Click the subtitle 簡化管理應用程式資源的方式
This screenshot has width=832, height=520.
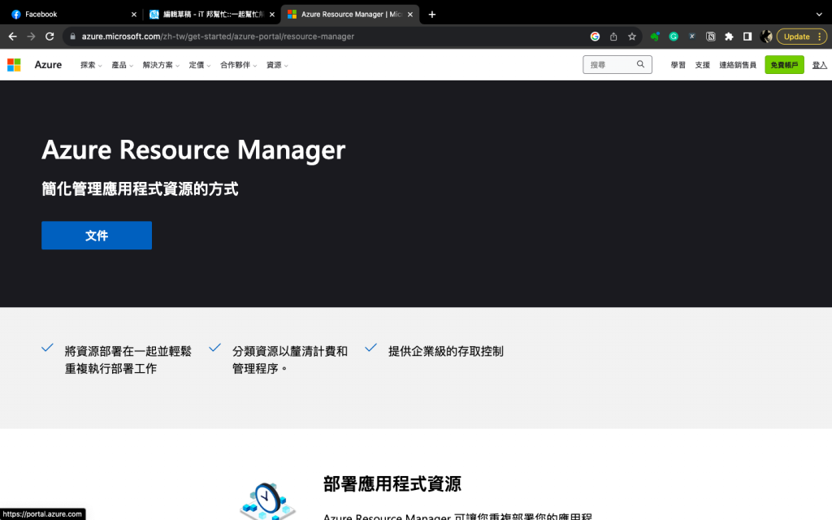pos(140,188)
